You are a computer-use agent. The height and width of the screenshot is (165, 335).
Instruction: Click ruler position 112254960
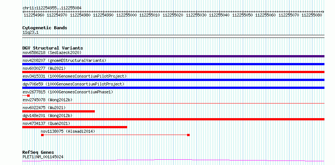pyautogui.click(x=34, y=15)
